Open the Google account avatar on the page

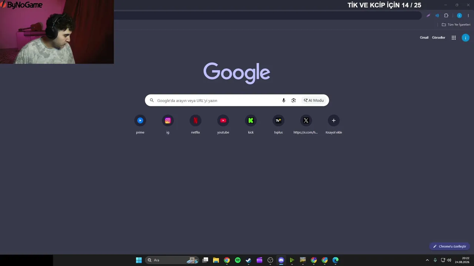click(x=465, y=38)
